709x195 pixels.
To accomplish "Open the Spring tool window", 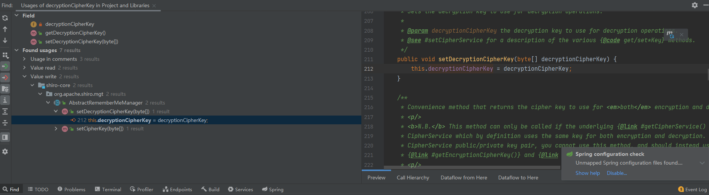I will [273, 189].
